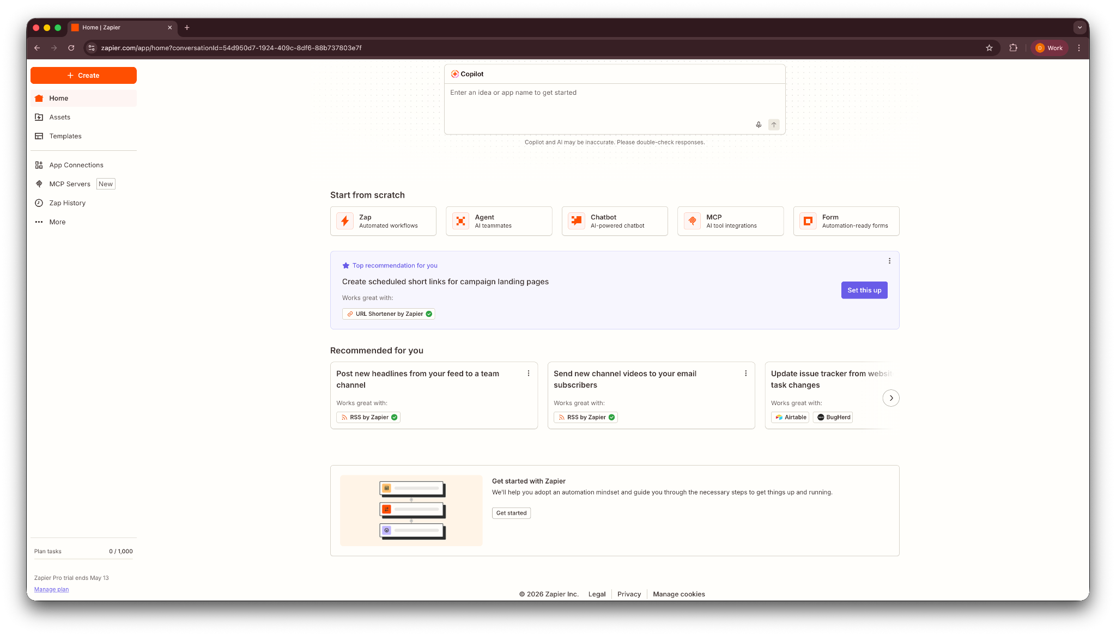Expand the tab search dropdown
The height and width of the screenshot is (636, 1116).
click(1079, 27)
